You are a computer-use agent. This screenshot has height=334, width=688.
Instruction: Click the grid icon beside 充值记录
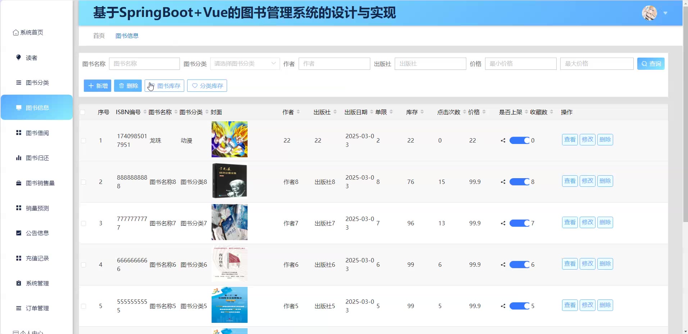[19, 258]
